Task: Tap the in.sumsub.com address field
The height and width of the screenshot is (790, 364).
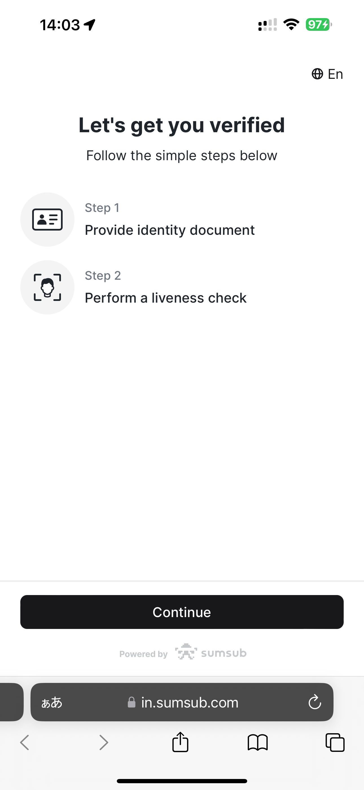Action: [x=182, y=702]
